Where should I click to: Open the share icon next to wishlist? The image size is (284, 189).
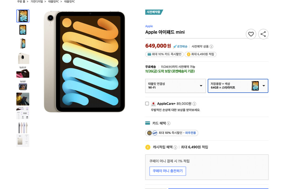263,34
